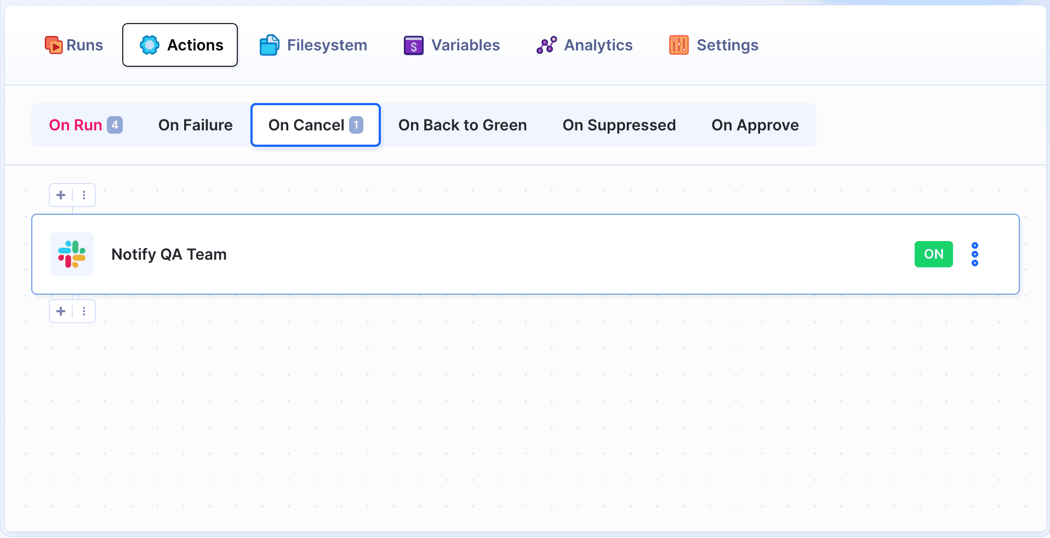Open the On Suppressed tab
The height and width of the screenshot is (538, 1050).
pyautogui.click(x=619, y=125)
